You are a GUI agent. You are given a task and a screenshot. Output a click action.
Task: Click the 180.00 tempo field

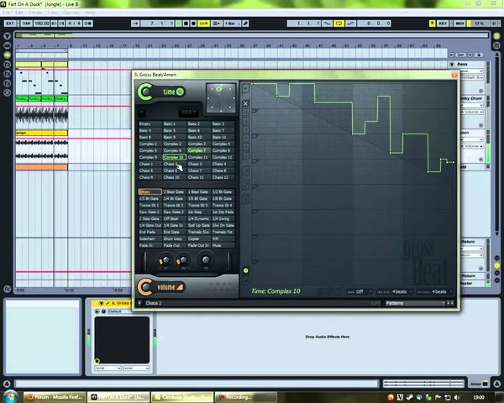point(42,24)
